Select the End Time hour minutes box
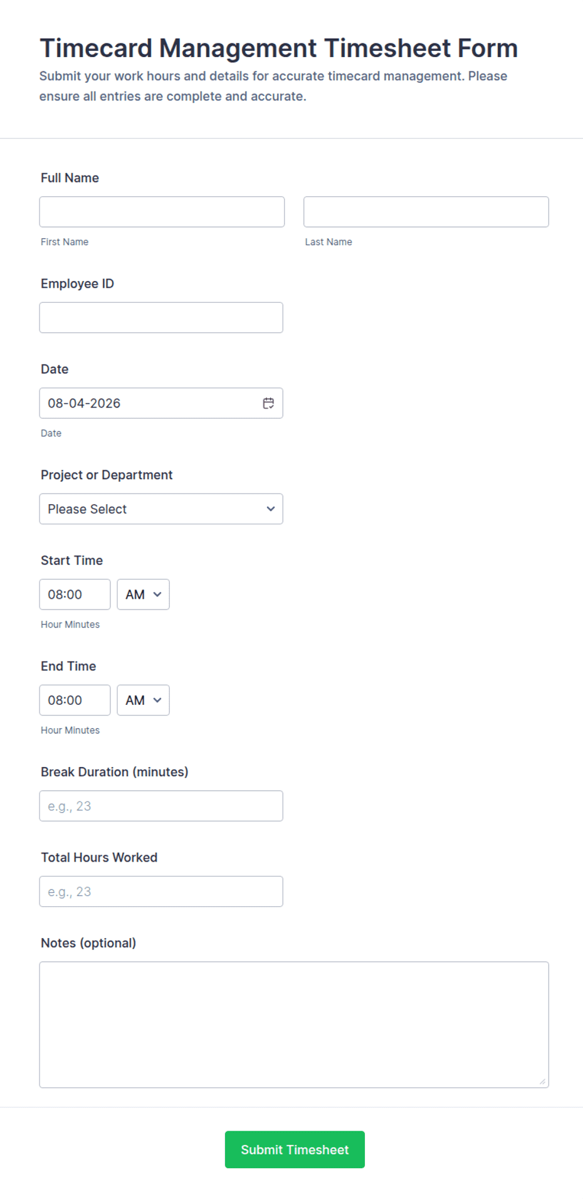The width and height of the screenshot is (583, 1199). click(75, 700)
